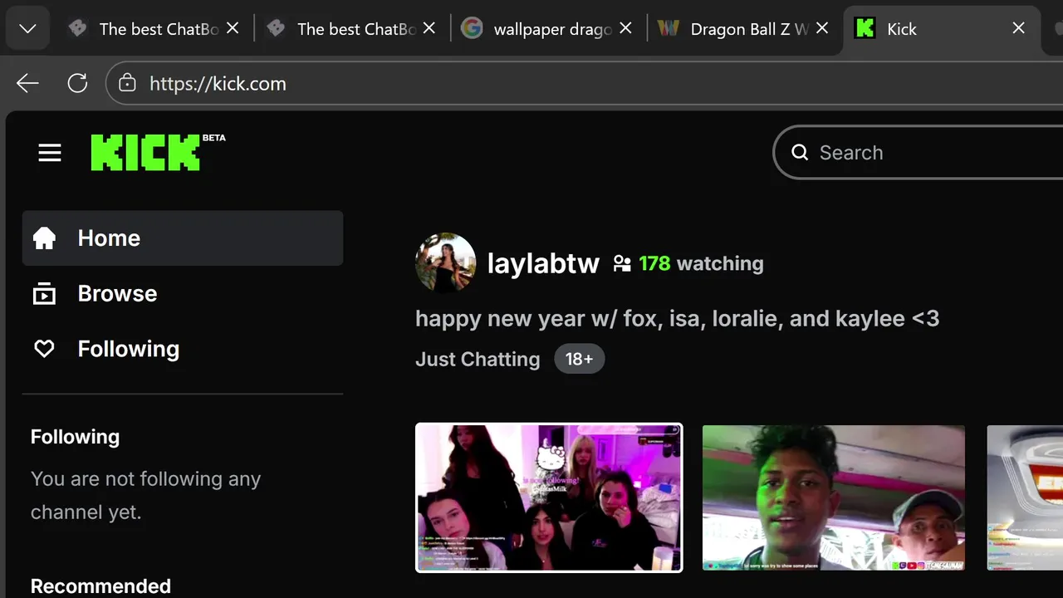Click the green KICK logo

click(x=146, y=153)
